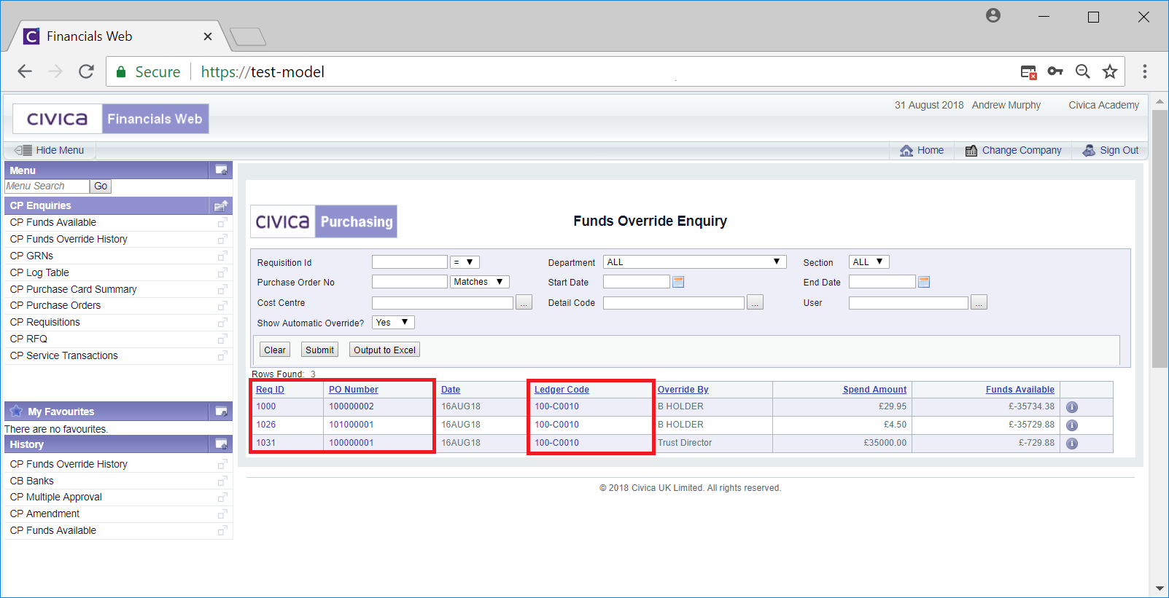Open the Chrome user profile icon
Viewport: 1169px width, 598px height.
pos(993,15)
